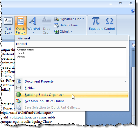Insert Date & Time

point(66,25)
